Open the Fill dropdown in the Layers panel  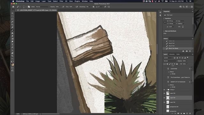tap(187, 64)
